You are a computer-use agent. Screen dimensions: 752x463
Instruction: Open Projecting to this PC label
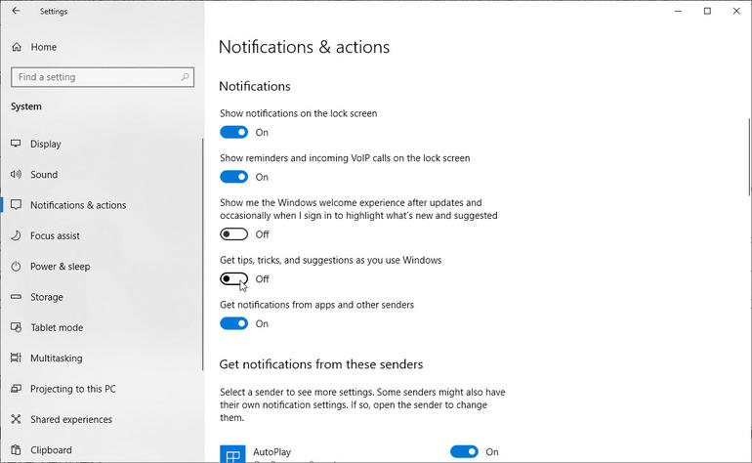click(x=73, y=389)
